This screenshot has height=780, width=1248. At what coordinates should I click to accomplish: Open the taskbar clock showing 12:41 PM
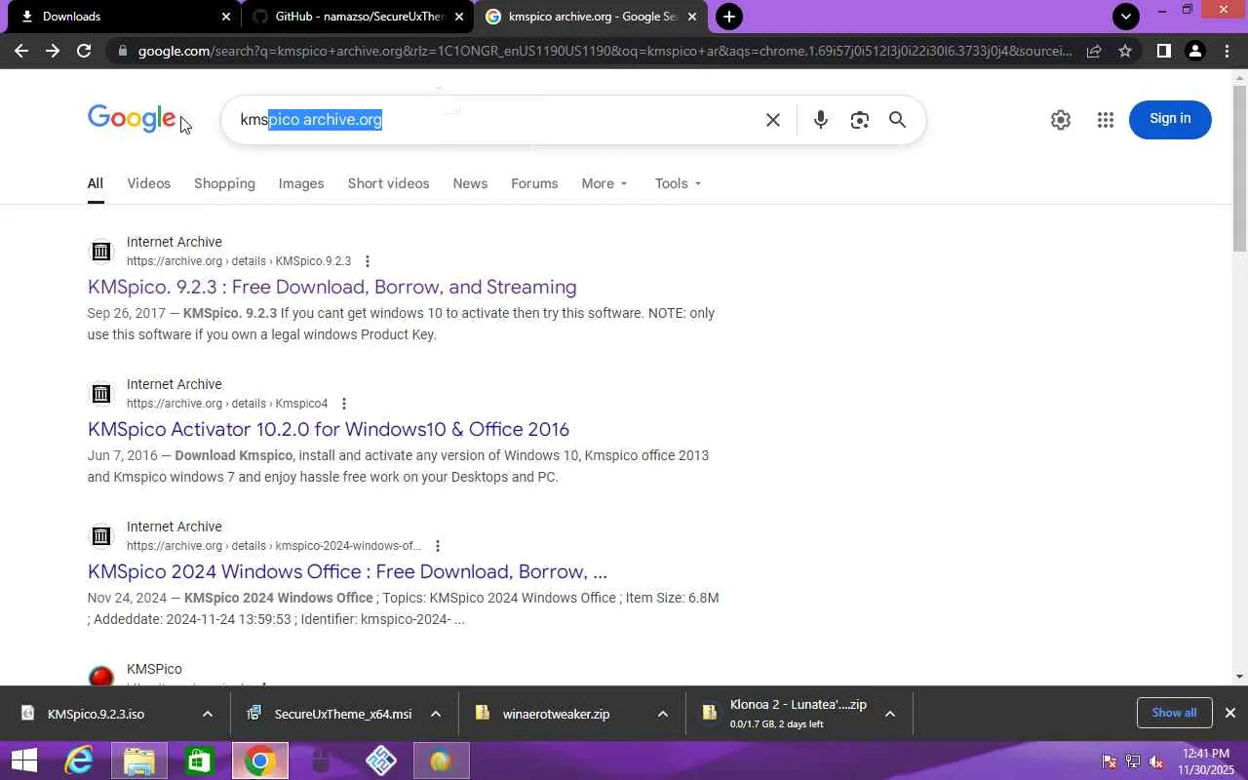[1206, 761]
